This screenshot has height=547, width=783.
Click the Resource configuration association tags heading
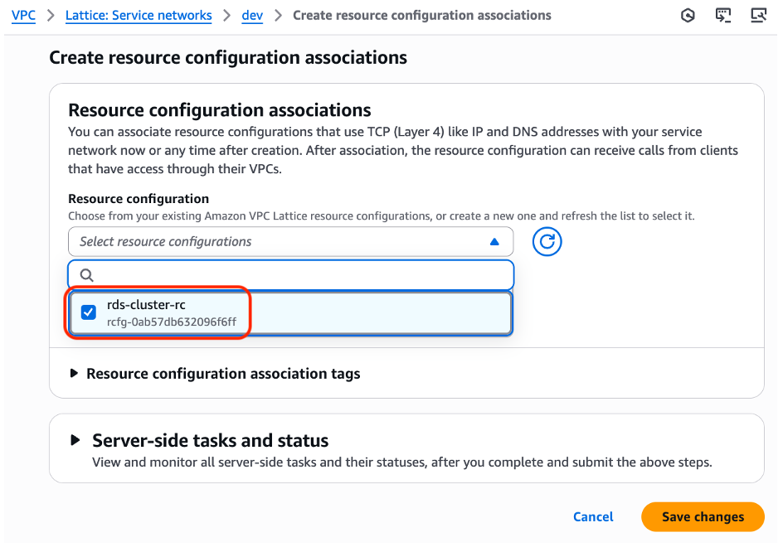(x=223, y=374)
